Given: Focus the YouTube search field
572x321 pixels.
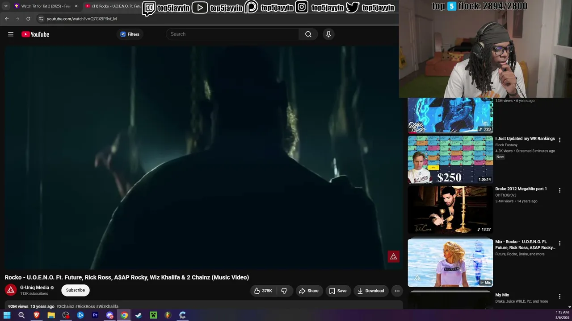Looking at the screenshot, I should (232, 34).
